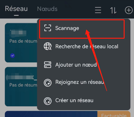Click the join network circular icon
The height and width of the screenshot is (117, 134).
(x=48, y=83)
